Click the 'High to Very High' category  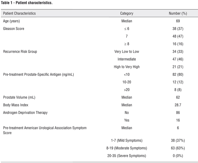click(127, 67)
